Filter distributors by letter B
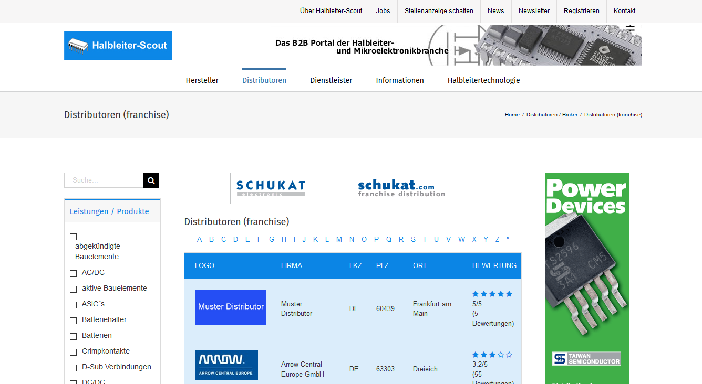The image size is (702, 384). click(x=211, y=240)
